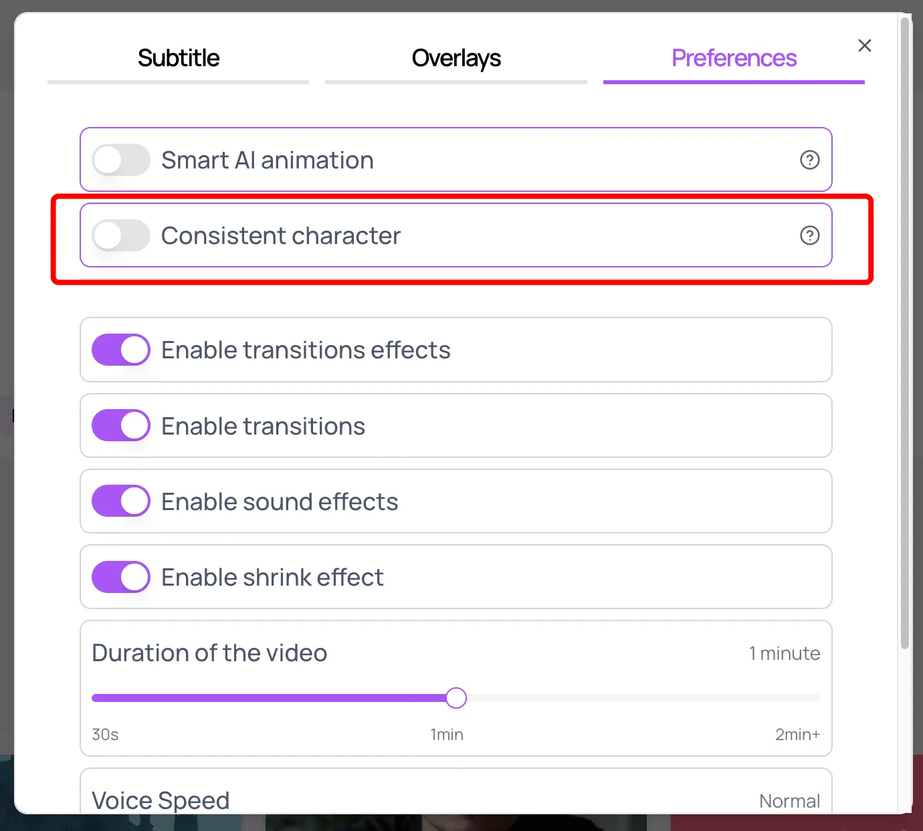Turn off the sound effects toggle

[121, 501]
